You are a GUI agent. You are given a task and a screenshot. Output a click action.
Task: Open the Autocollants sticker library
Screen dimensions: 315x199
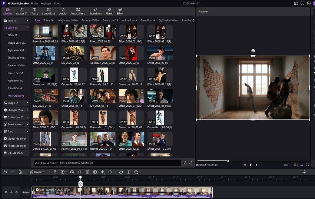tap(78, 11)
